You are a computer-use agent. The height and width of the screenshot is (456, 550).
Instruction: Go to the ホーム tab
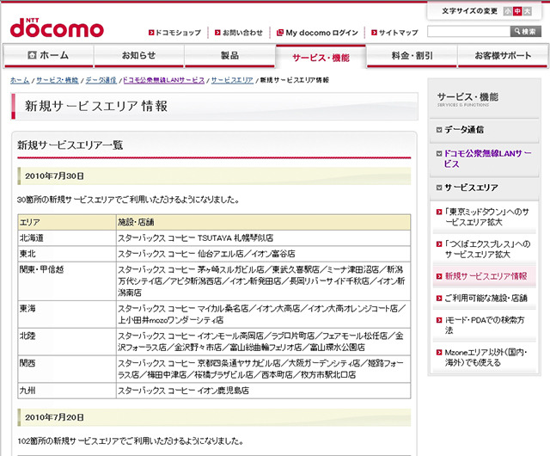click(48, 56)
